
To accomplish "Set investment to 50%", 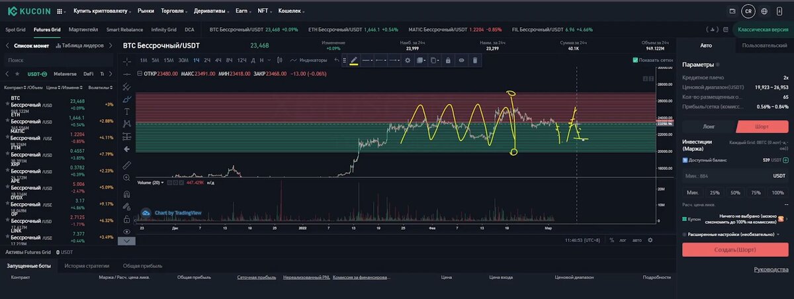I will (735, 192).
